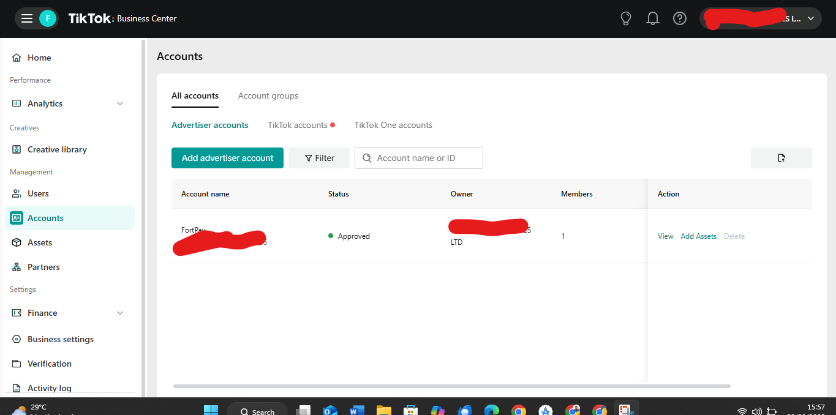Expand the Analytics menu chevron

click(x=120, y=103)
